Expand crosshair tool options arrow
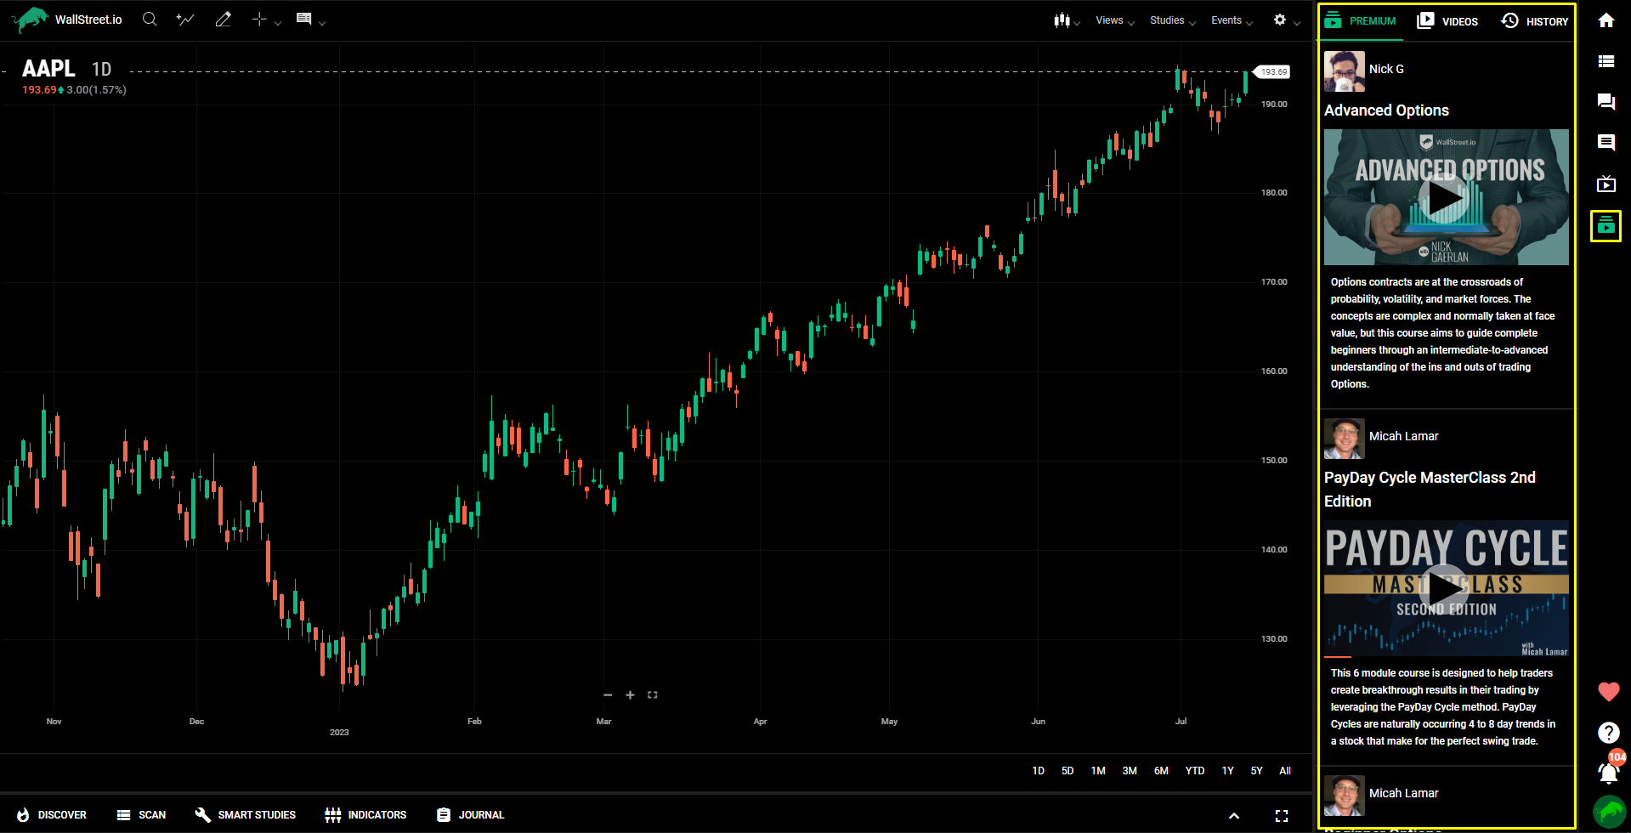The image size is (1631, 833). (x=278, y=23)
